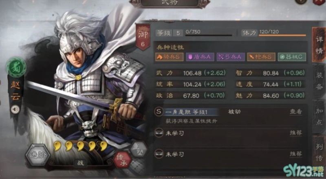Switch to the 加点 side tab
Image resolution: width=326 pixels, height=179 pixels.
319,117
